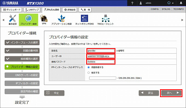
Task: Open the TECHINFO link
Action: (178, 9)
